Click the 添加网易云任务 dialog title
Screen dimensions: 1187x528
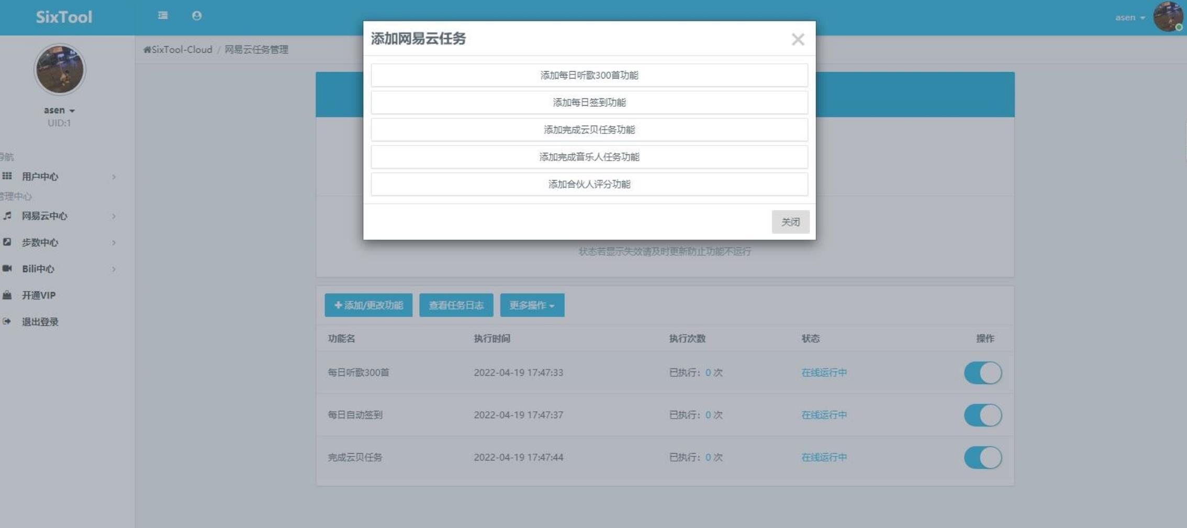(418, 39)
